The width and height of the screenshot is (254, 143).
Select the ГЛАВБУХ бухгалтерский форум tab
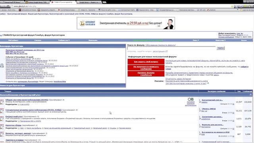coord(63,2)
